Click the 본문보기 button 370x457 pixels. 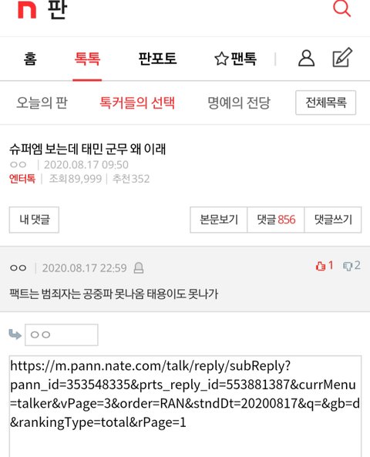(219, 220)
